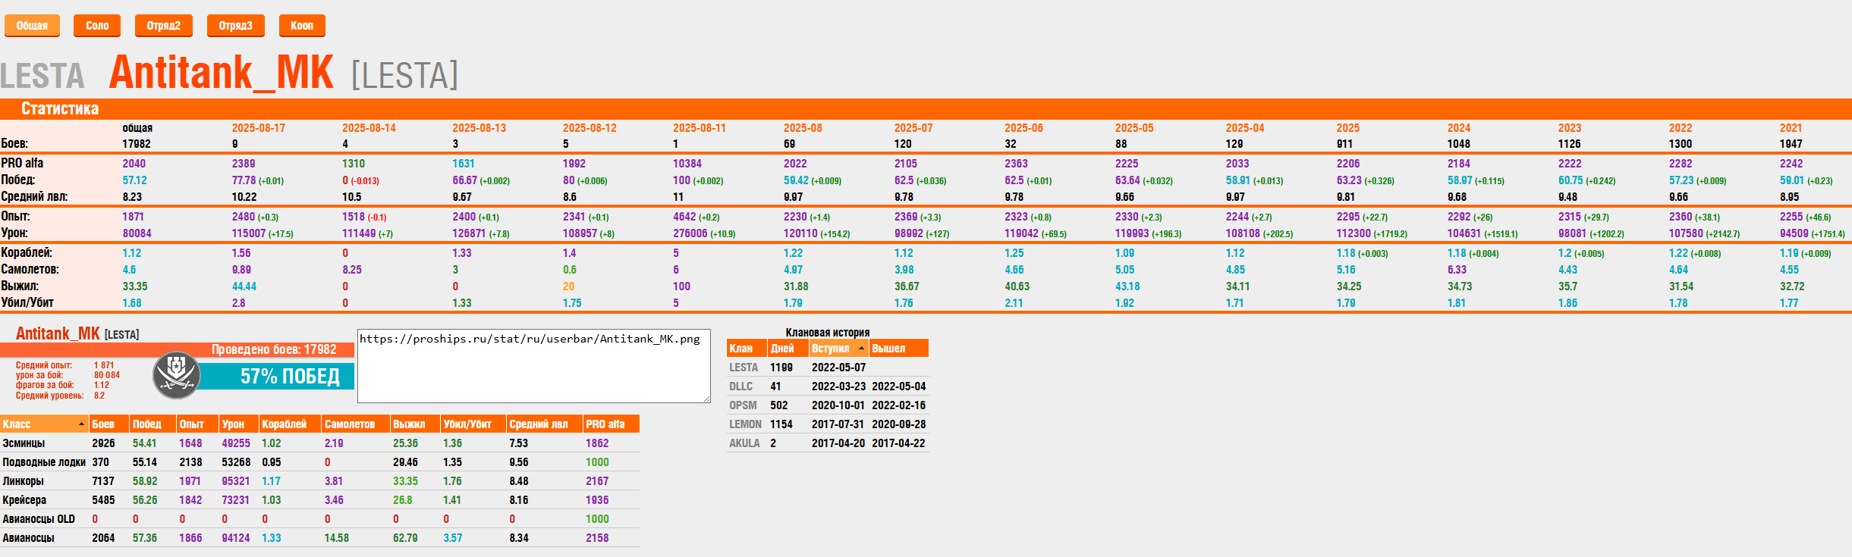1852x557 pixels.
Task: Open the Отряд3 statistics tab
Action: click(236, 26)
